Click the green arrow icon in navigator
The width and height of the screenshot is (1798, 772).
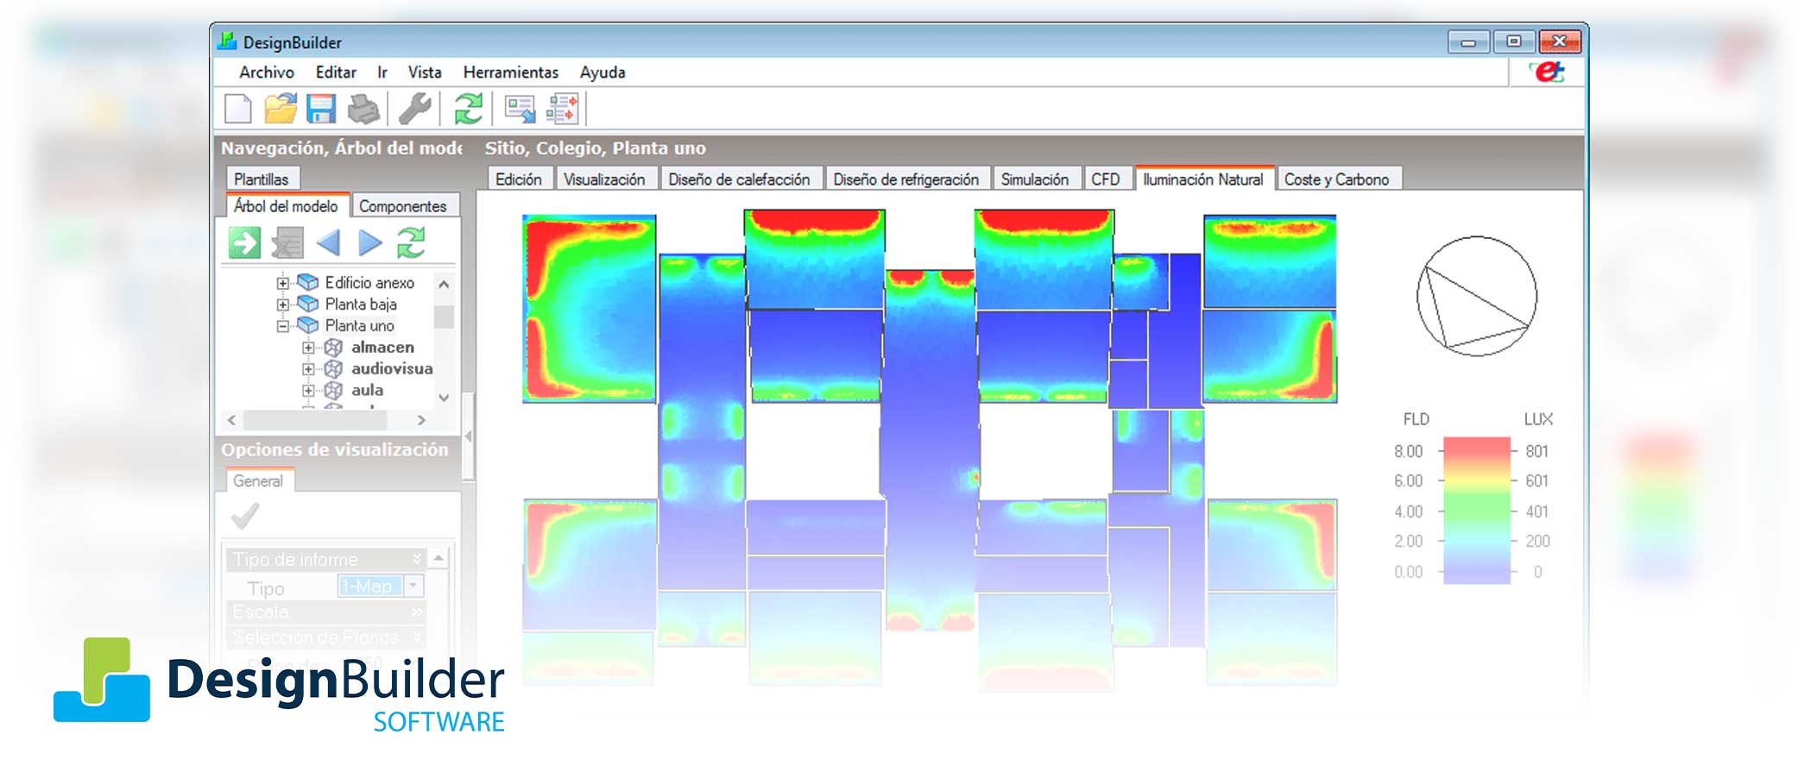pos(244,243)
